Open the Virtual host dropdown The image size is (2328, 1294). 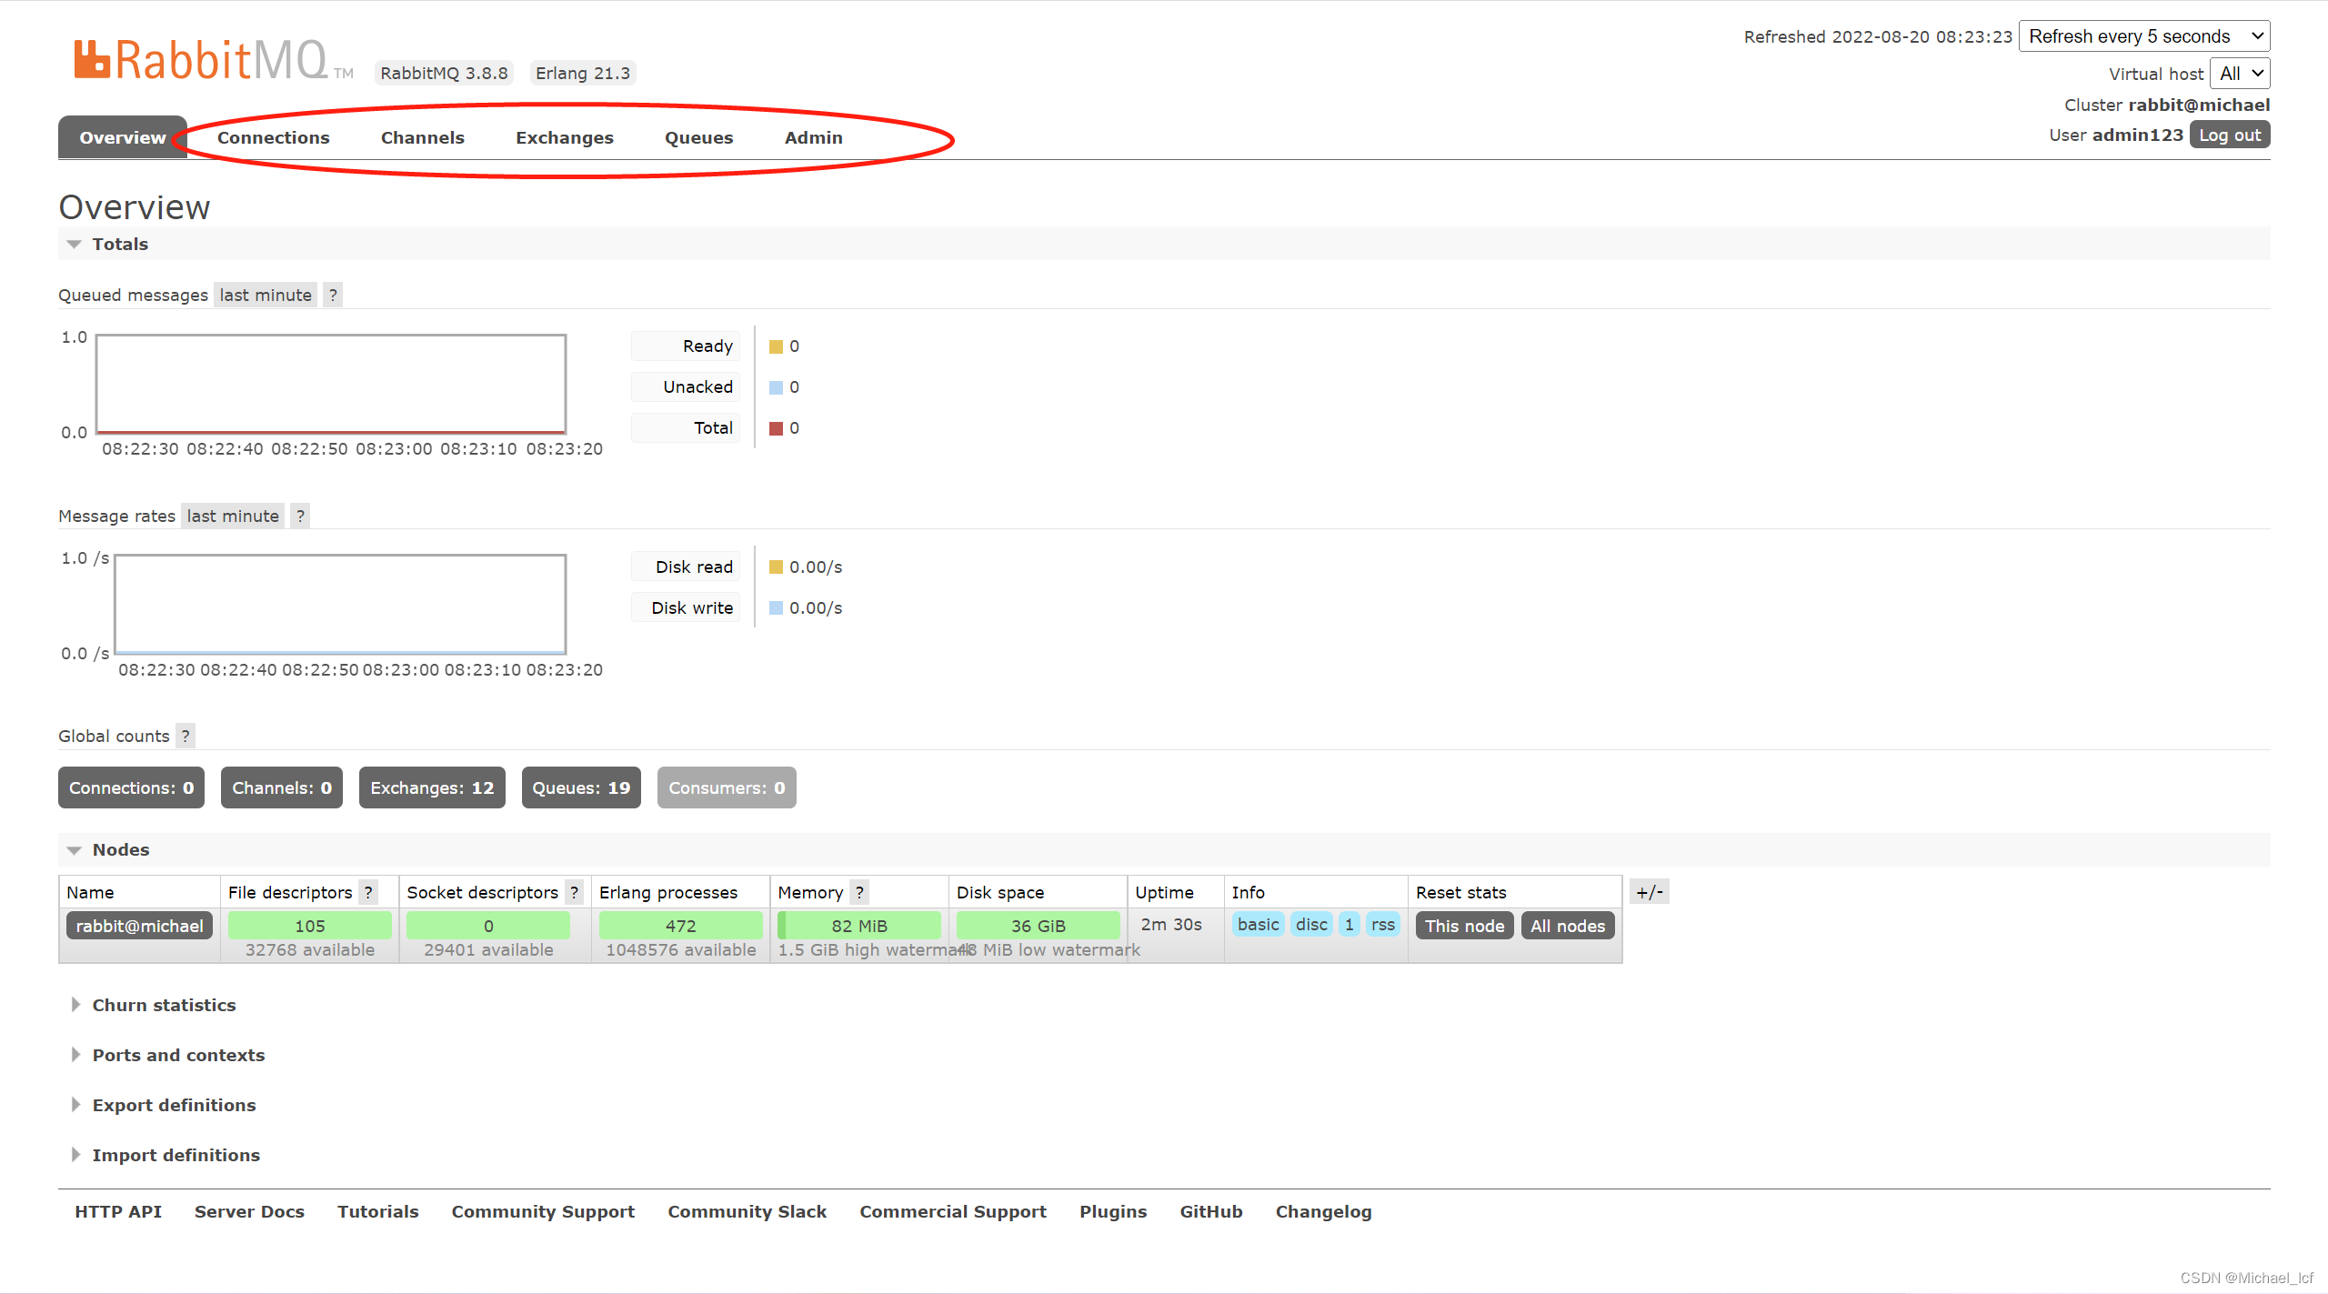(x=2240, y=74)
